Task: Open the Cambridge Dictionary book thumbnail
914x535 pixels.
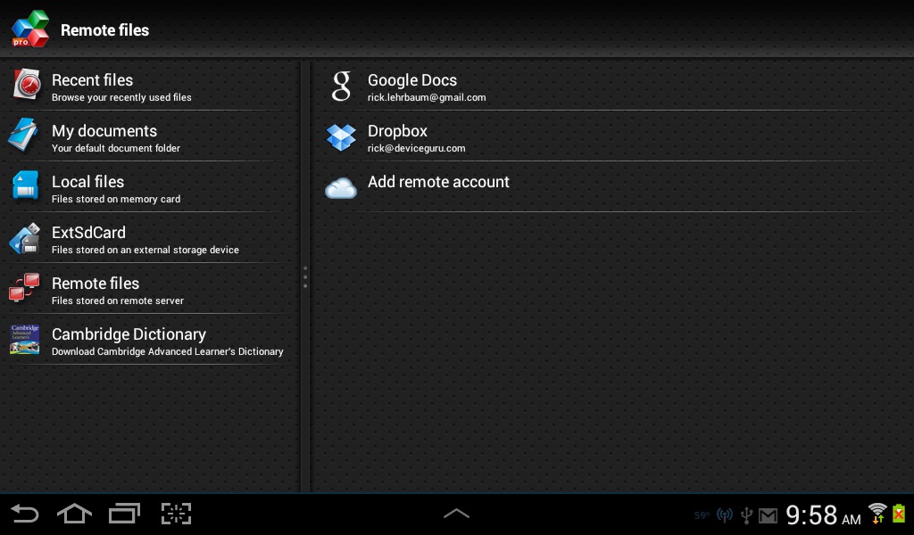Action: [x=25, y=340]
